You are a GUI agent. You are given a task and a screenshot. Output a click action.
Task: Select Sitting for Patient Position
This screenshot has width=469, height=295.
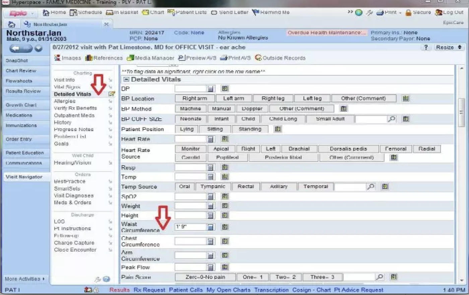(x=215, y=129)
